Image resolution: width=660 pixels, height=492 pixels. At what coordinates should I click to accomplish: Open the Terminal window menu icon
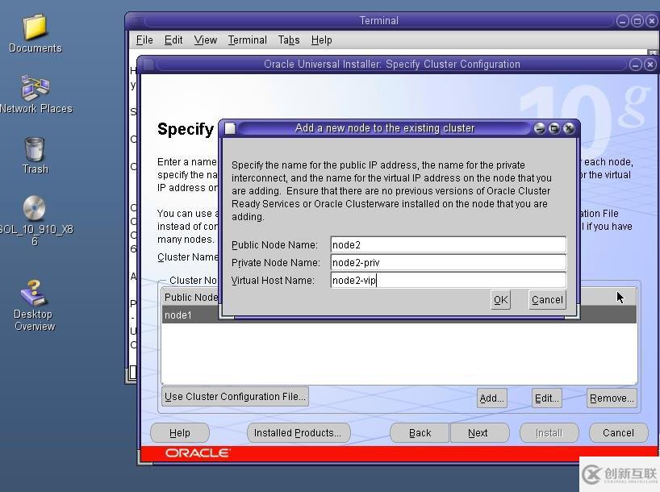(136, 21)
